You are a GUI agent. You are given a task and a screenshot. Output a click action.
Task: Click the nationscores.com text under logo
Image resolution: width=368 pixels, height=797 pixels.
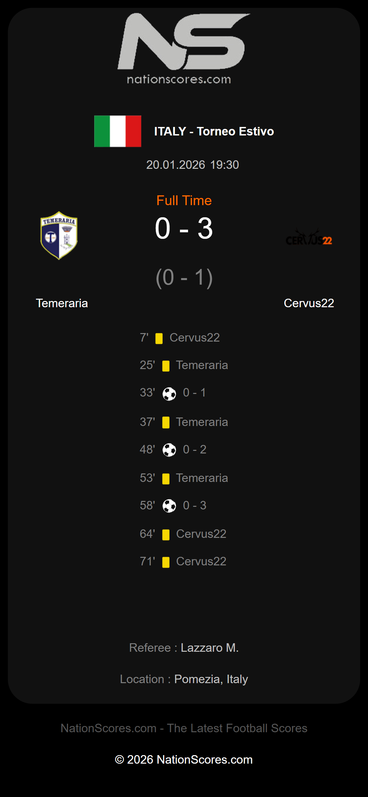tap(179, 80)
